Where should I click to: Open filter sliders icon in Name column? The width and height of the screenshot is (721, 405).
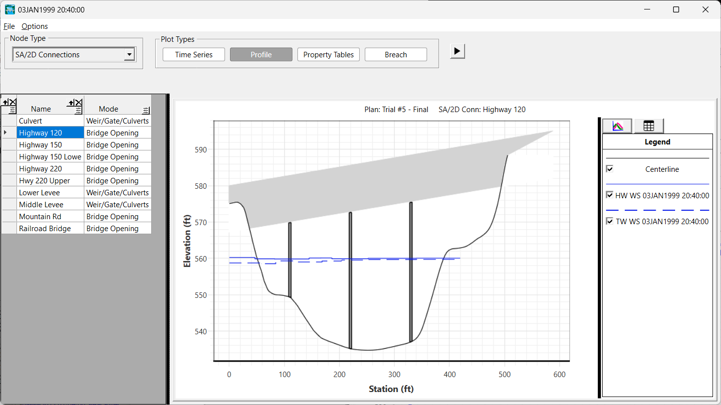pos(78,111)
